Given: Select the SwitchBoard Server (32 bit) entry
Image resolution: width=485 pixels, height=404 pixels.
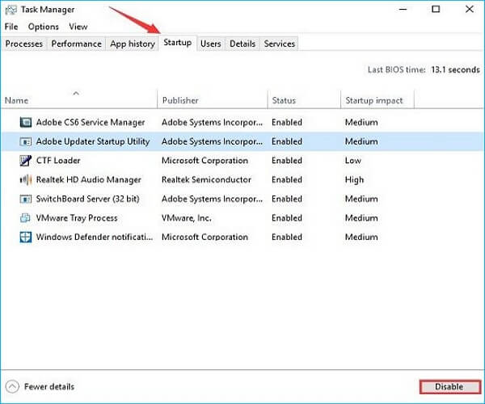Looking at the screenshot, I should click(88, 199).
